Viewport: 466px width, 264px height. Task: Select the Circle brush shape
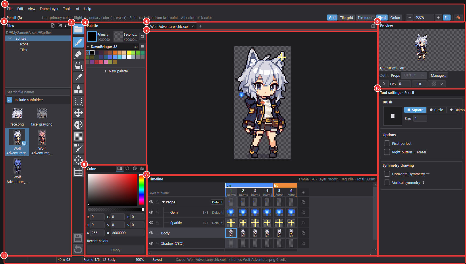(x=436, y=110)
